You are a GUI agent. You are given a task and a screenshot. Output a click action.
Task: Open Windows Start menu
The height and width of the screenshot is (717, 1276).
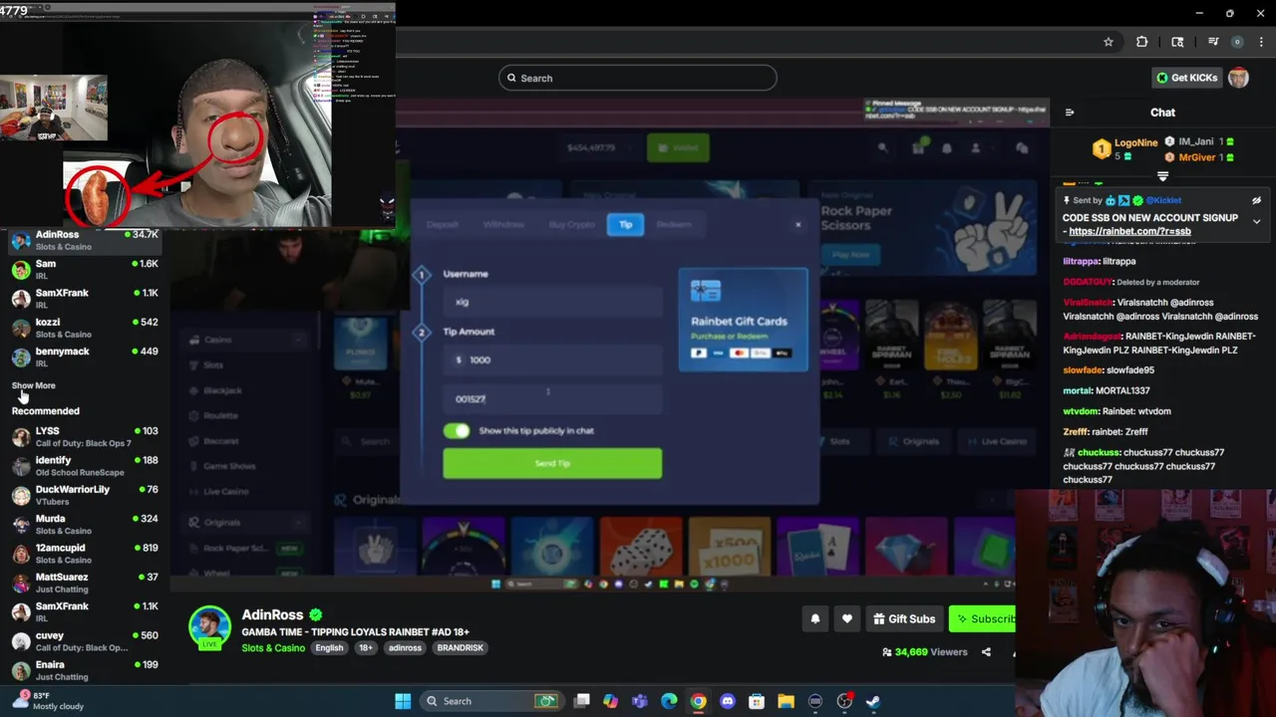click(x=403, y=701)
